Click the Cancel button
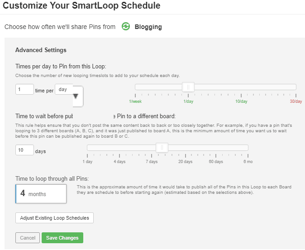Image resolution: width=305 pixels, height=250 pixels. (28, 238)
